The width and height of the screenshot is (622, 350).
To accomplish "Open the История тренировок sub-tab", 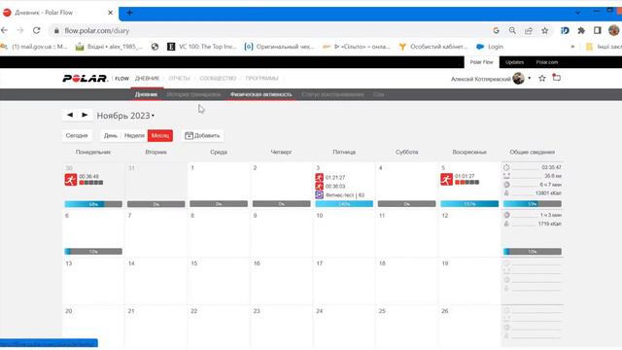I will tap(193, 94).
